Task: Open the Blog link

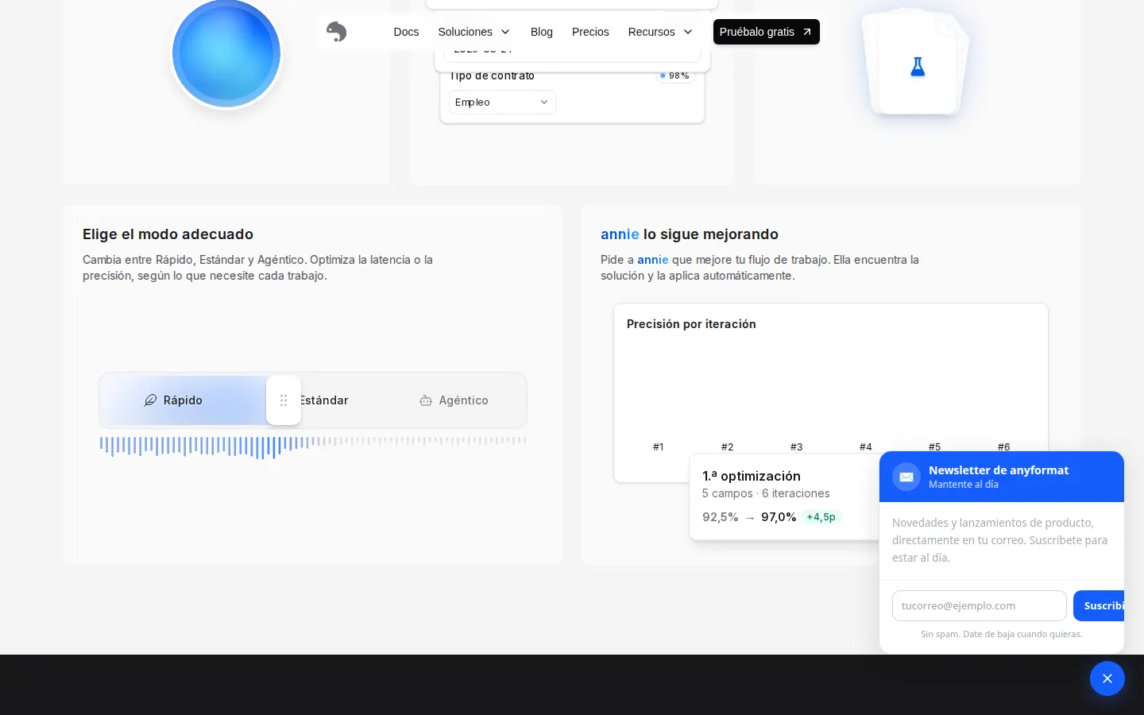Action: pos(542,32)
